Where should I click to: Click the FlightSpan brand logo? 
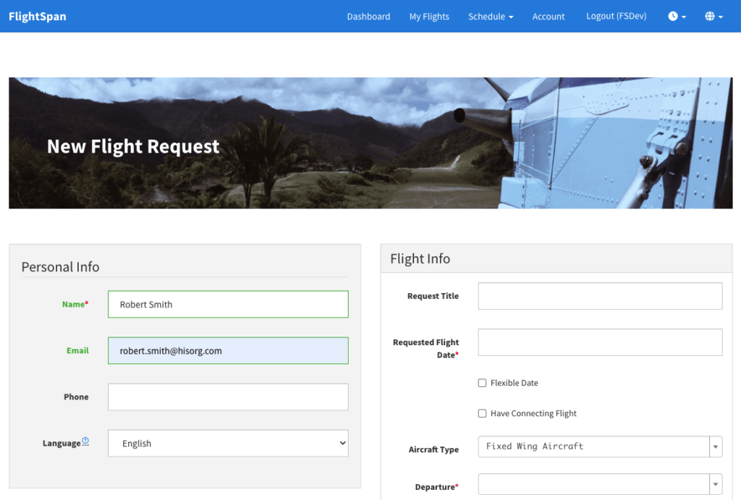[38, 16]
